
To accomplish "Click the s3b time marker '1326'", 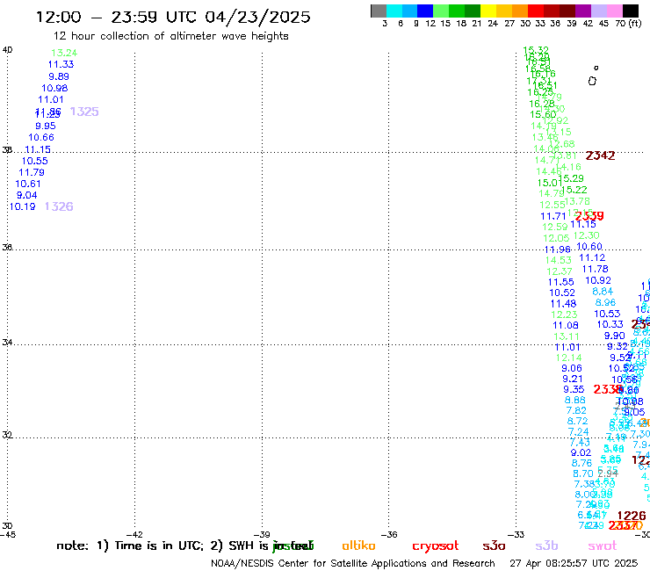I will click(59, 206).
